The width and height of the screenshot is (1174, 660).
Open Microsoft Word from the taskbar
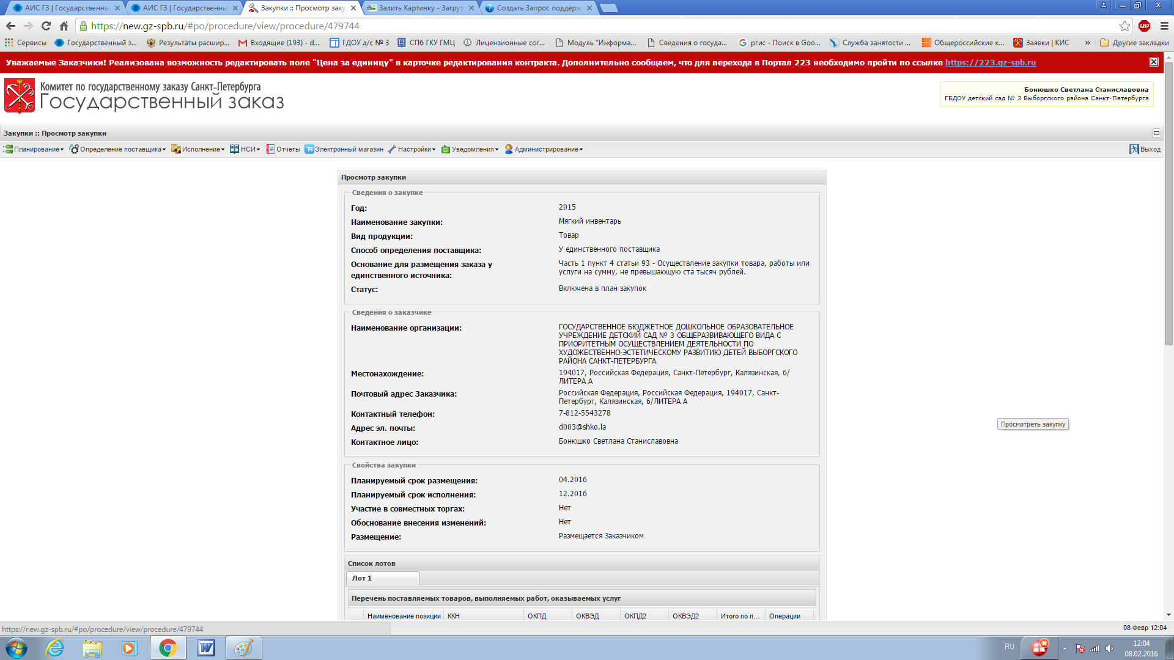pos(205,648)
